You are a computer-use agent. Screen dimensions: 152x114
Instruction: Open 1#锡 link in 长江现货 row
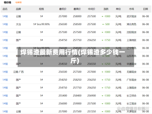coord(5,104)
